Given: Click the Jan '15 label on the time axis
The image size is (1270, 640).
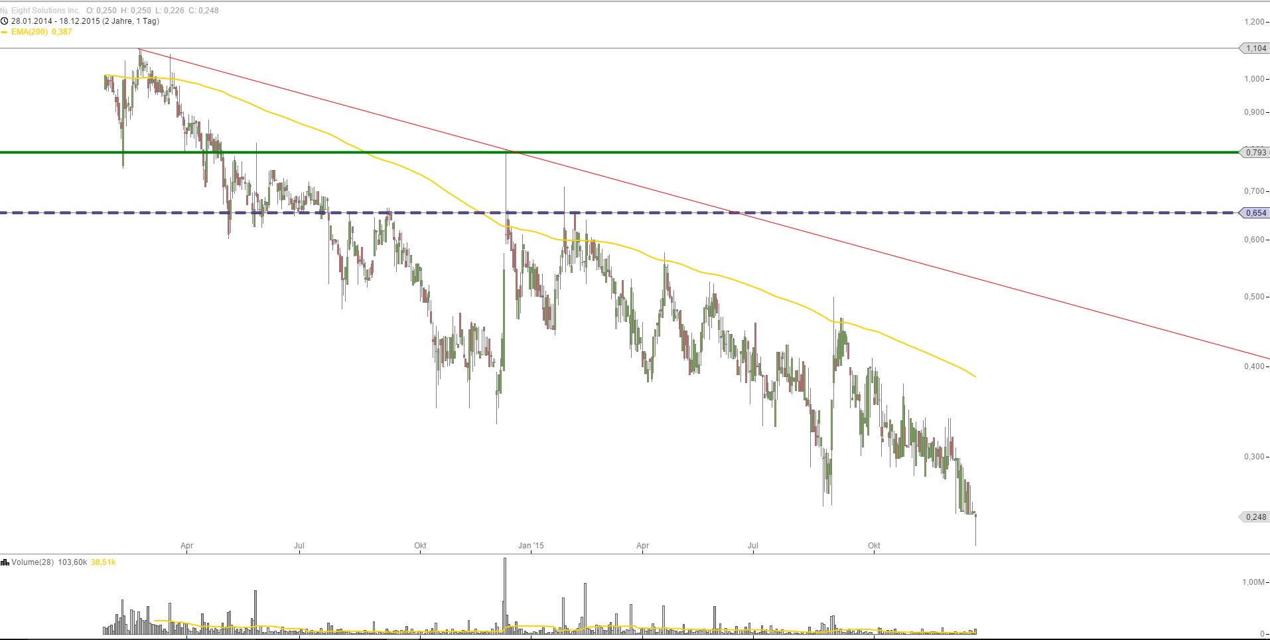Looking at the screenshot, I should [x=531, y=545].
